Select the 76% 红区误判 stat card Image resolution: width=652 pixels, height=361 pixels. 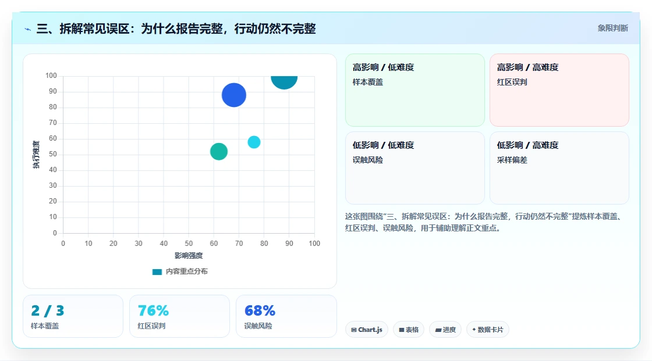pyautogui.click(x=180, y=316)
